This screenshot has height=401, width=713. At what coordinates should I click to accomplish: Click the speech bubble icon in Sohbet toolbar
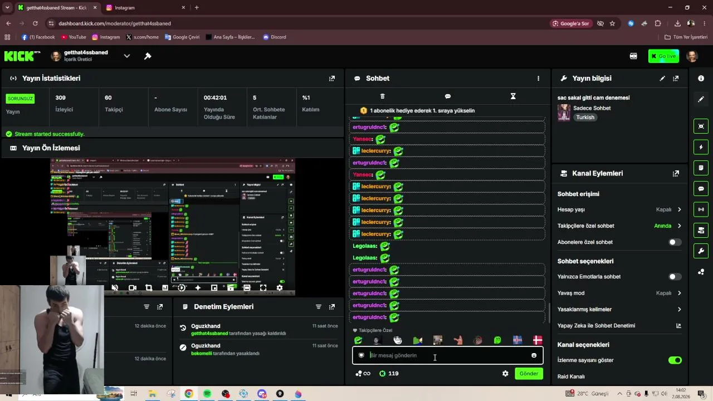click(448, 96)
